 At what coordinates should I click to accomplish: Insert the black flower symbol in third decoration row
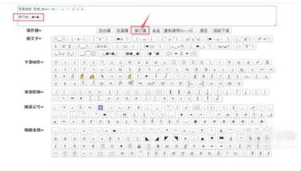click(x=196, y=122)
